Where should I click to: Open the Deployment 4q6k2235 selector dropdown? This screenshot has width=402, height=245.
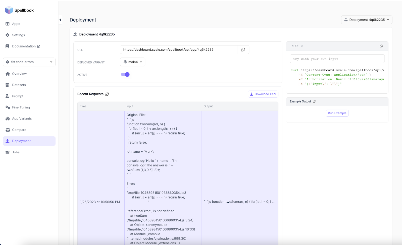click(x=367, y=20)
